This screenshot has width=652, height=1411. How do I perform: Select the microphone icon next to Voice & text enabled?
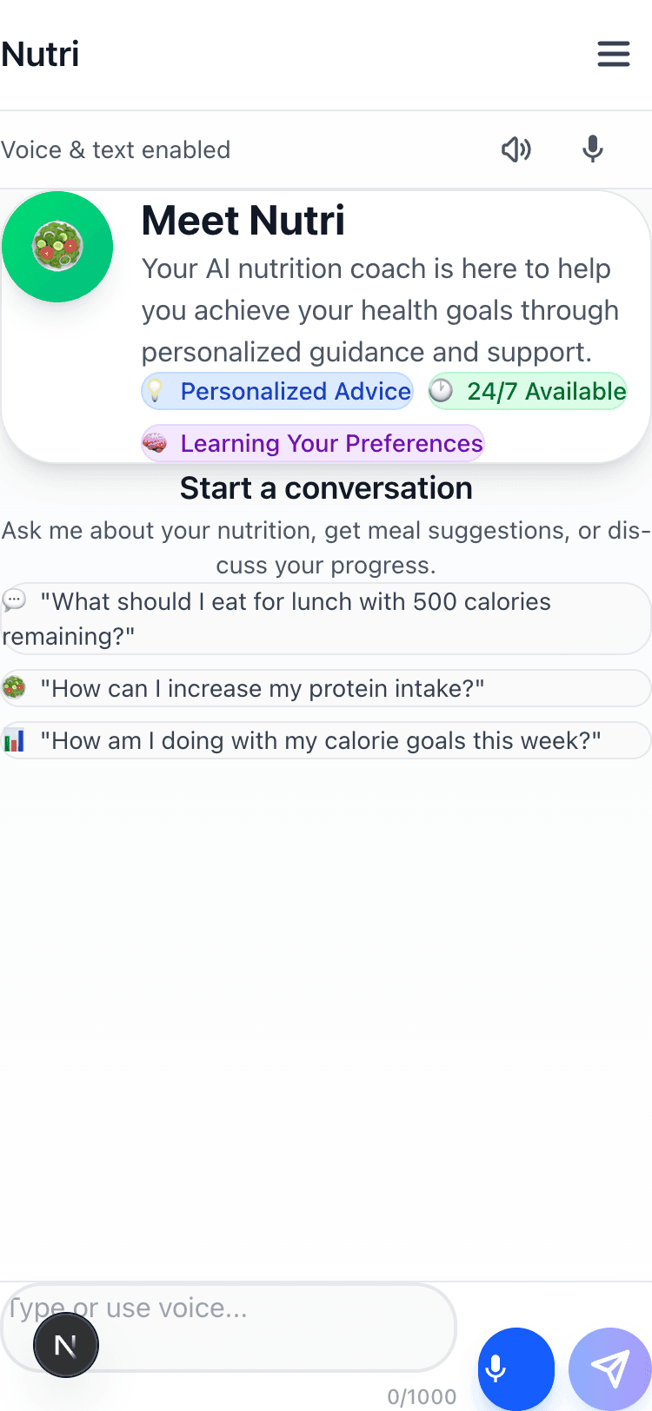coord(592,149)
